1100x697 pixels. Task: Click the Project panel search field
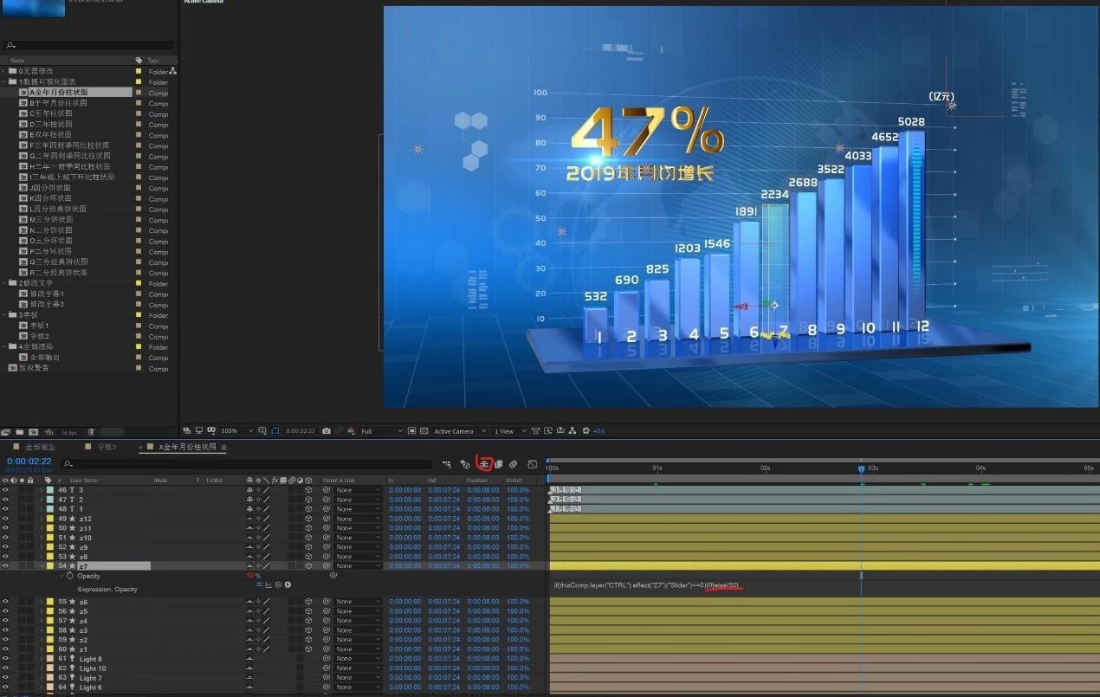click(x=89, y=45)
